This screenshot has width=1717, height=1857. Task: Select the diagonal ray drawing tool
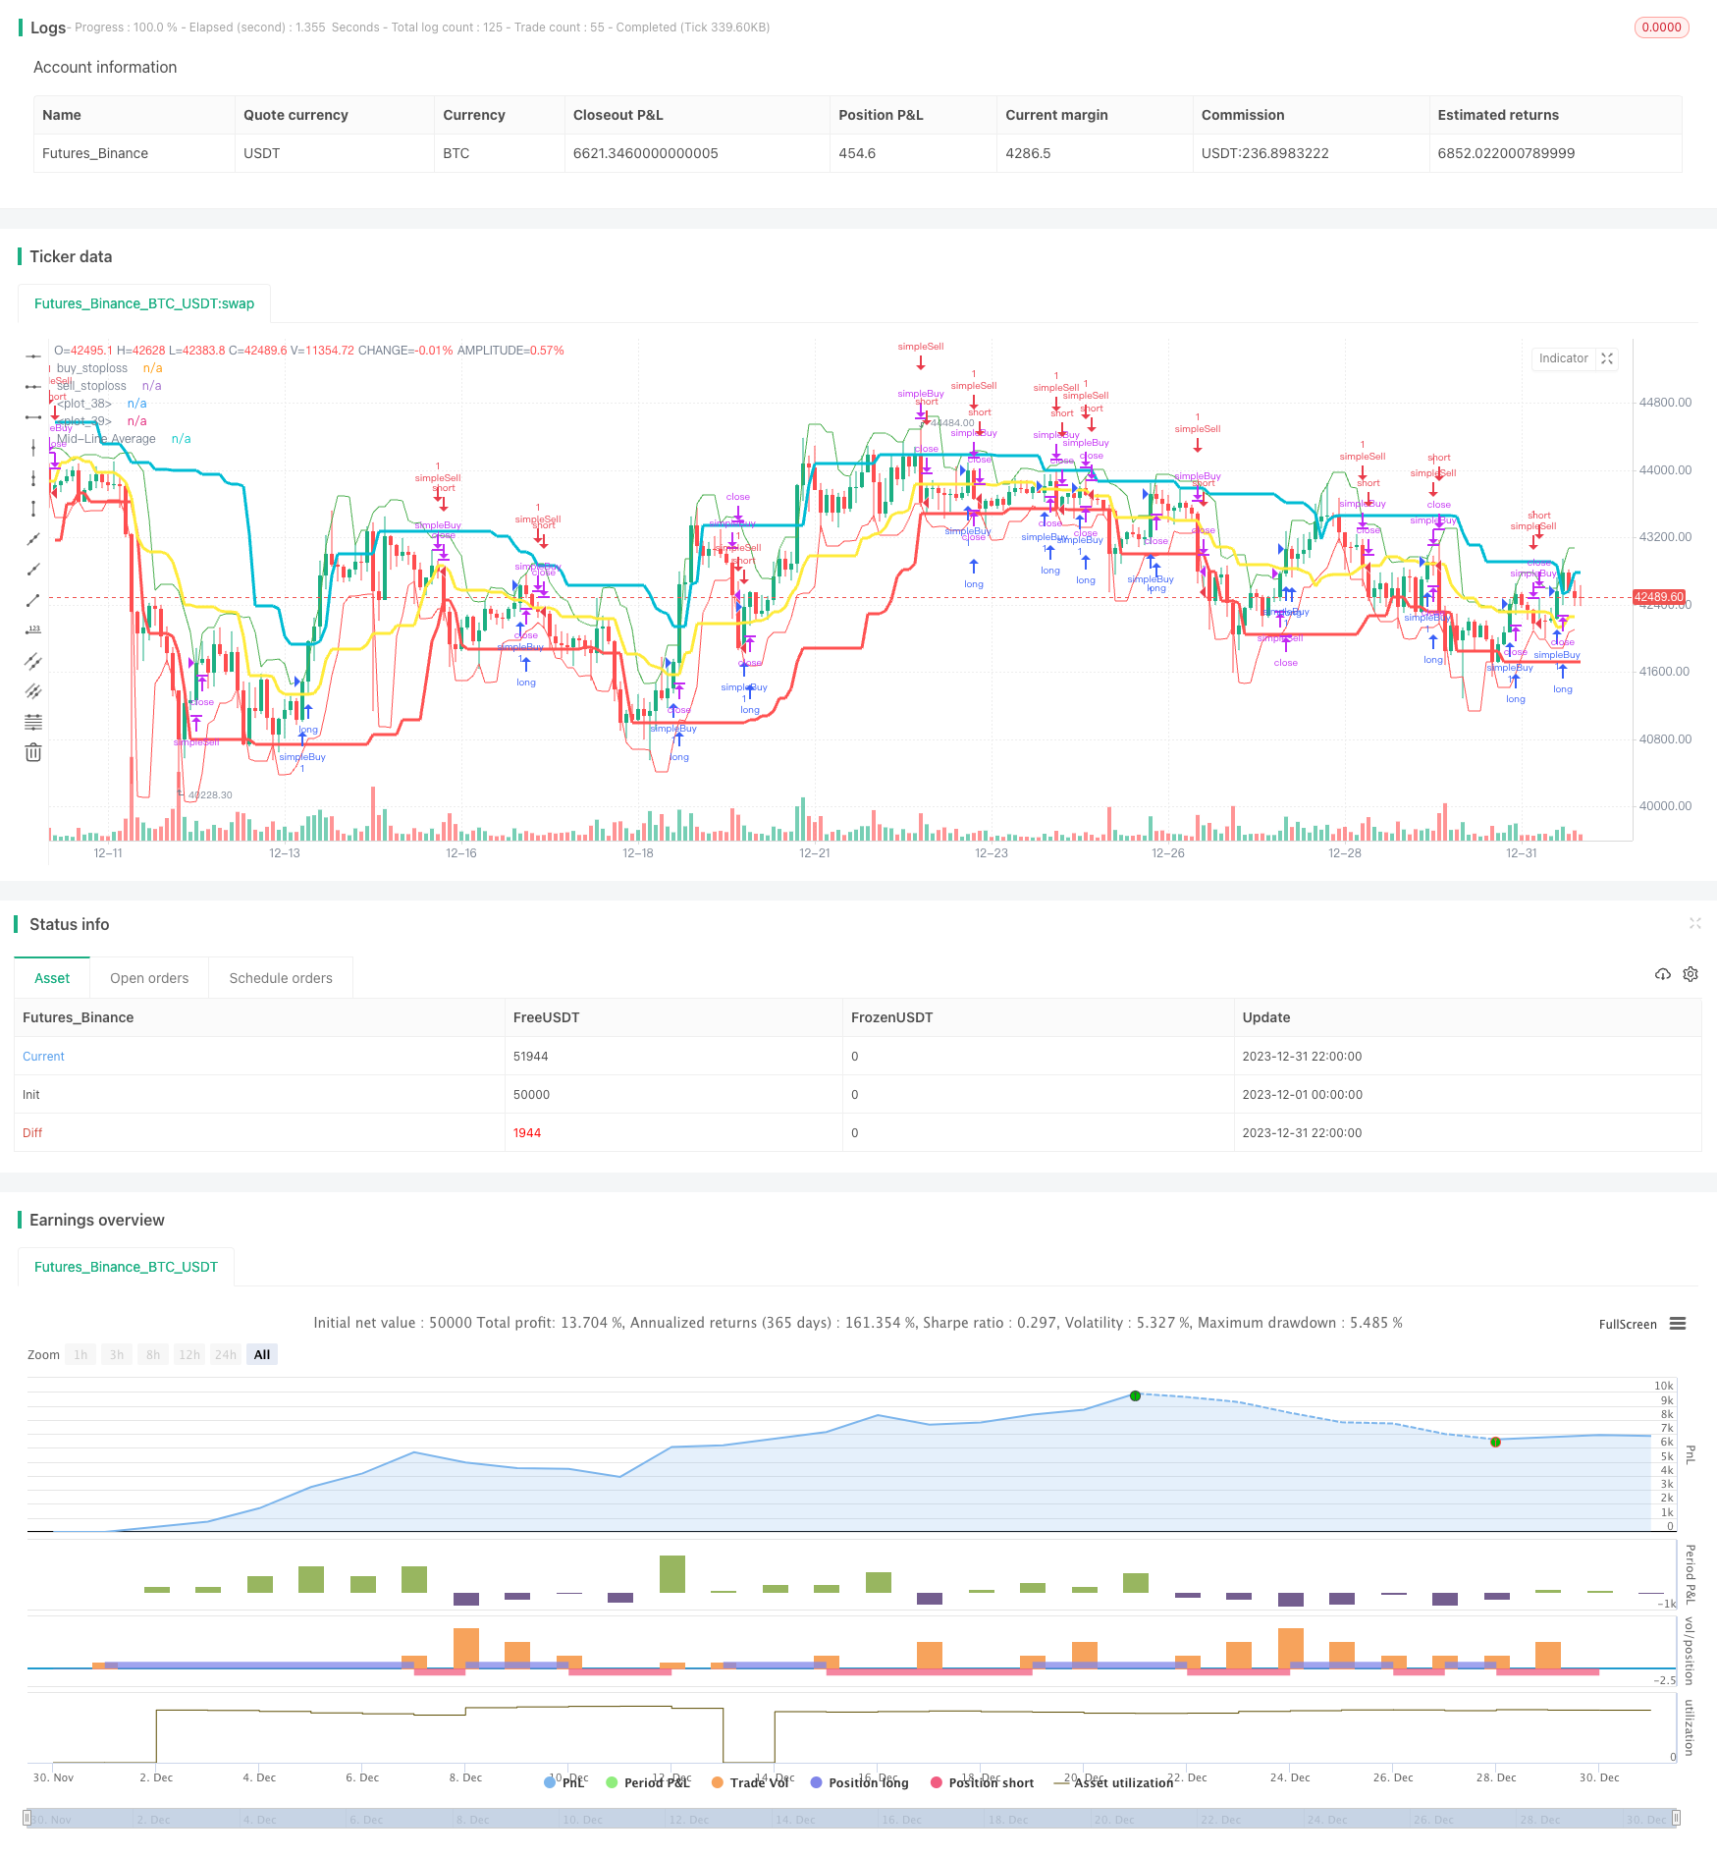33,570
